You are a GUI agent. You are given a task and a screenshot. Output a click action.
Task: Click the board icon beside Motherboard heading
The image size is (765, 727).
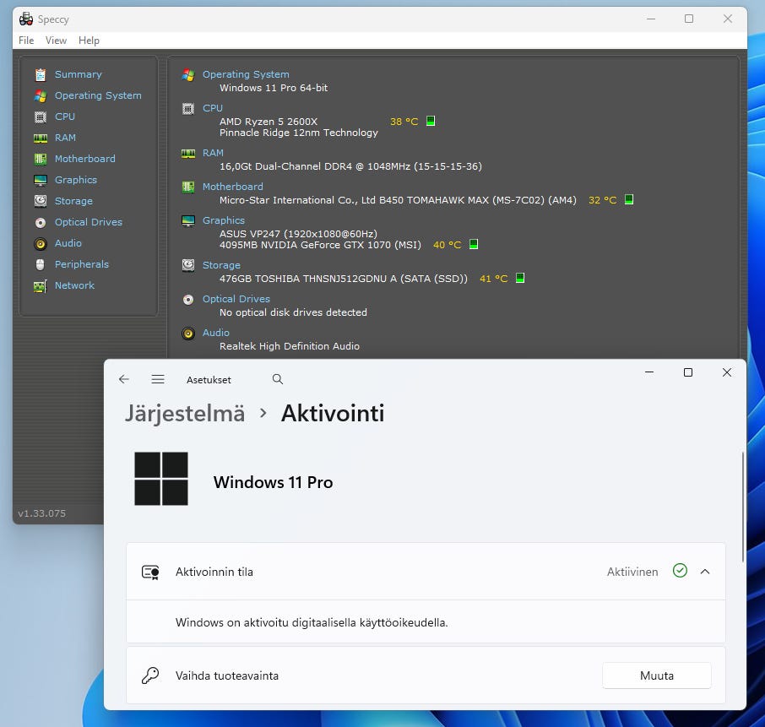188,187
